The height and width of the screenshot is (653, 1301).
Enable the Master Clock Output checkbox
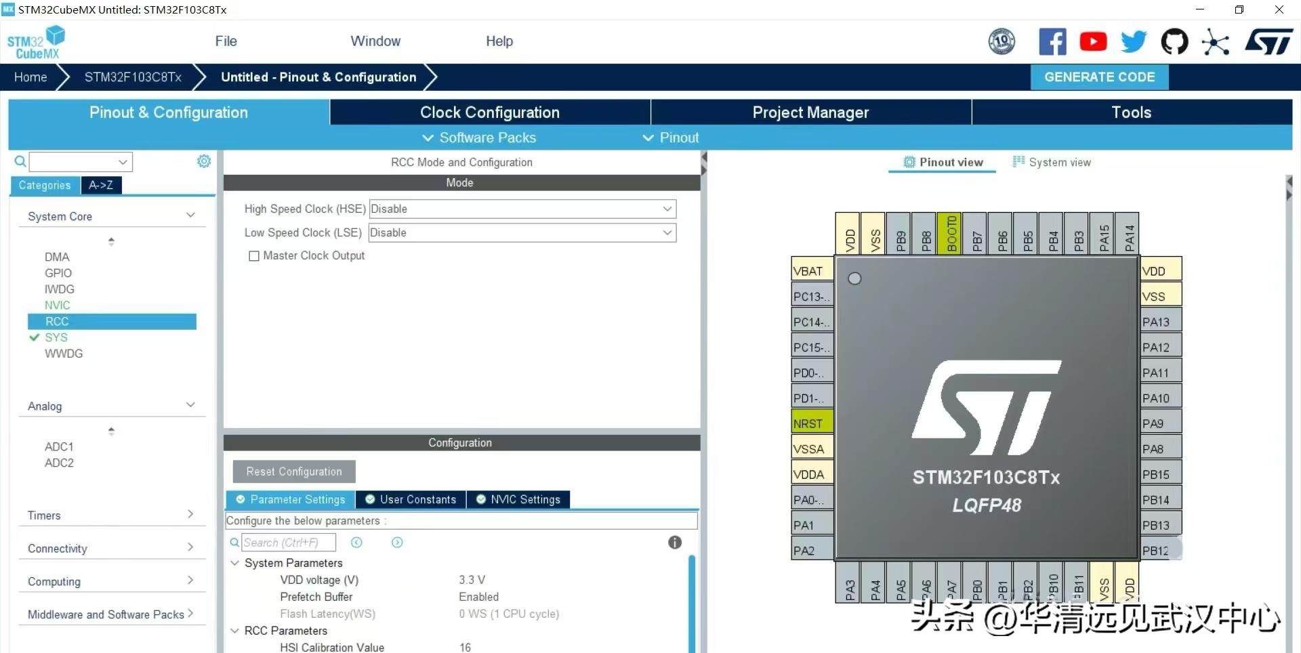point(254,256)
